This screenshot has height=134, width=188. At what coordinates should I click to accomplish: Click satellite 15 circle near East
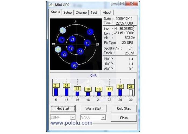pos(87,43)
